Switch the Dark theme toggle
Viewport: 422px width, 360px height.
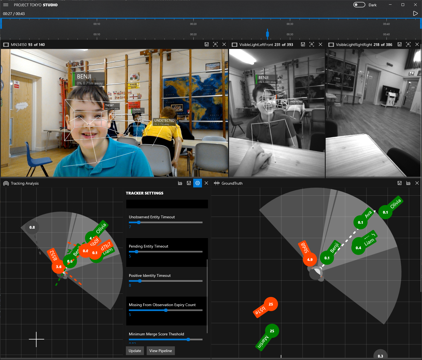(359, 5)
